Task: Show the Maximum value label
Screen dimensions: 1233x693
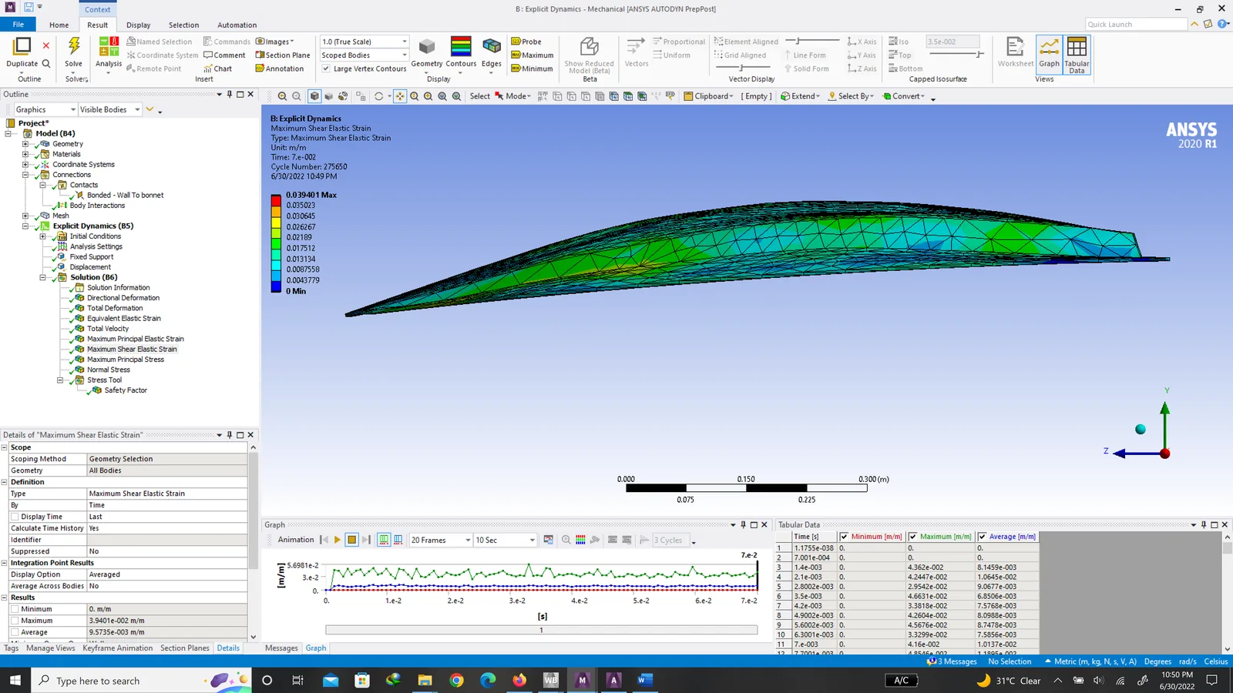Action: coord(533,55)
